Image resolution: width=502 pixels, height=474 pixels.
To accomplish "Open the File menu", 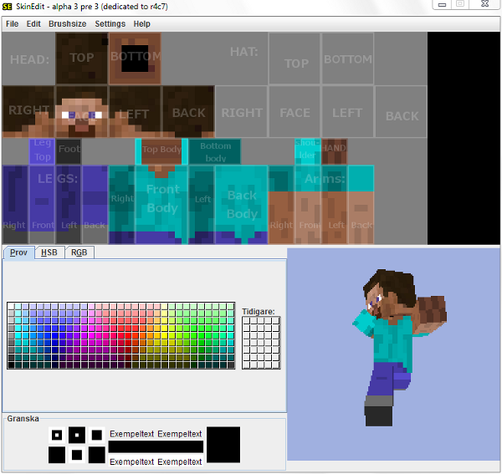I will click(12, 24).
